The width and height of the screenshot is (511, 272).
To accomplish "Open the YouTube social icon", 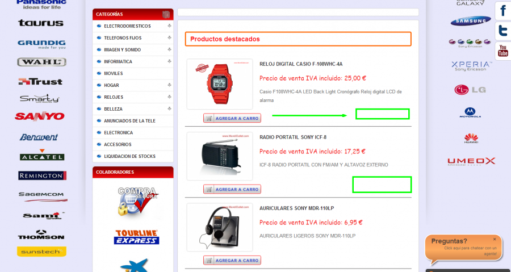I will pos(503,51).
